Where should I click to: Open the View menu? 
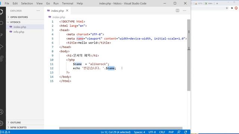39,3
